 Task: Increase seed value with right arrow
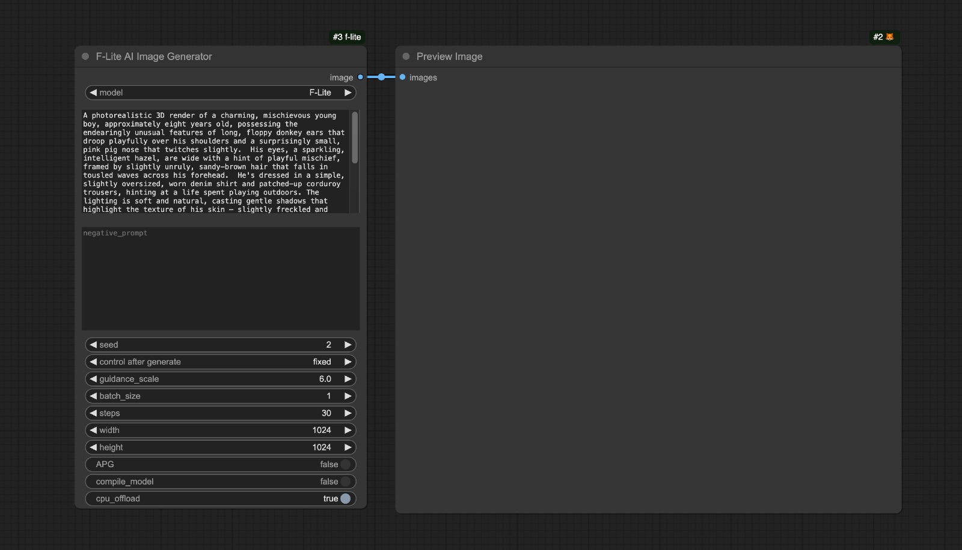point(348,345)
